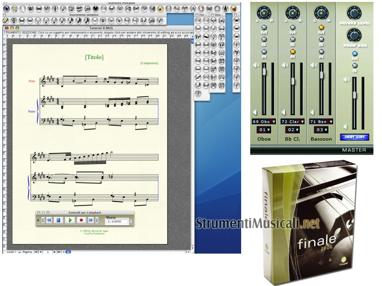Viewport: 382px width, 286px height.
Task: Expand the 03 channel dropdown under Bassoon
Action: 321,130
